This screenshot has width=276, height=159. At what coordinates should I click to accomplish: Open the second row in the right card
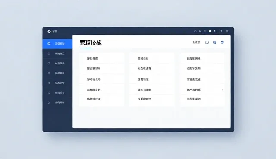[202, 68]
